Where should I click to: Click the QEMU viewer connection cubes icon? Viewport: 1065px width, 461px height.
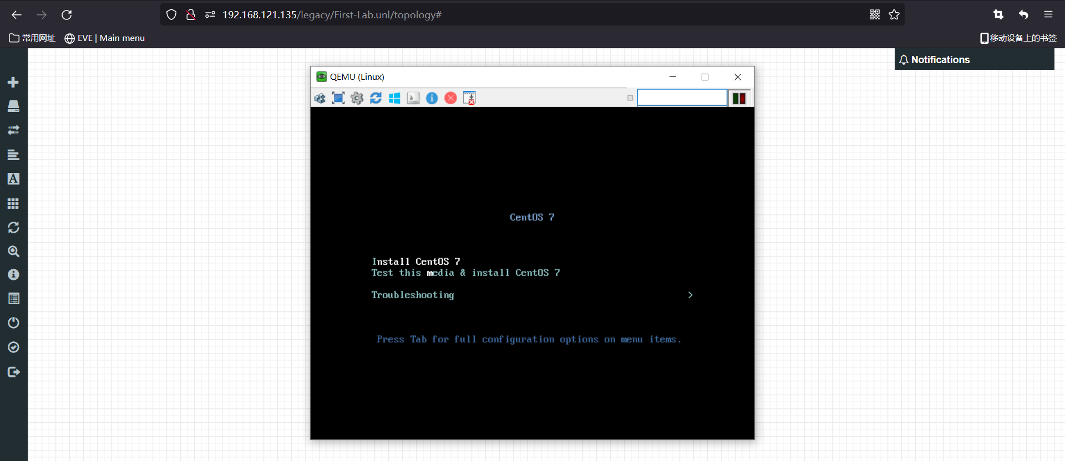coord(320,98)
